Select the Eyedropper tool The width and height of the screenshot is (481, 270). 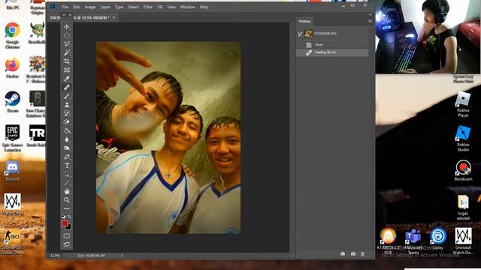click(x=67, y=79)
